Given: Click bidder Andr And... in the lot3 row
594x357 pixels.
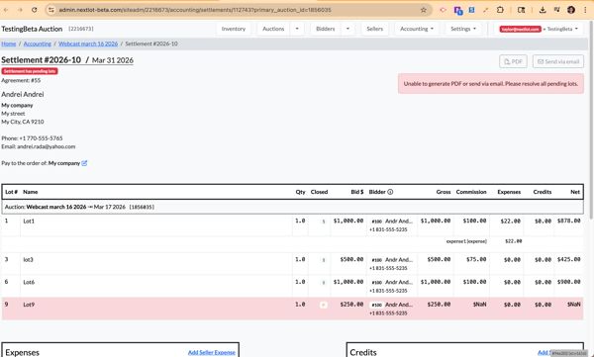Looking at the screenshot, I should (399, 260).
